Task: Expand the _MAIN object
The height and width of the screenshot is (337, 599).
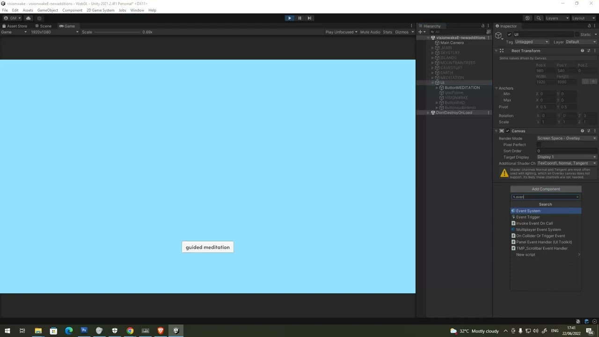Action: 433,48
